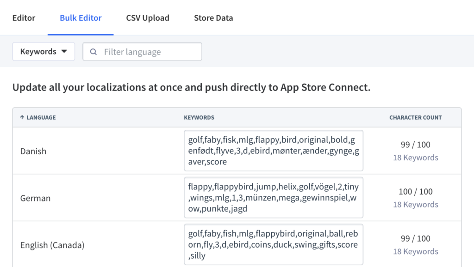Click the Filter language search field
Viewport: 474px width, 267px height.
[x=143, y=52]
